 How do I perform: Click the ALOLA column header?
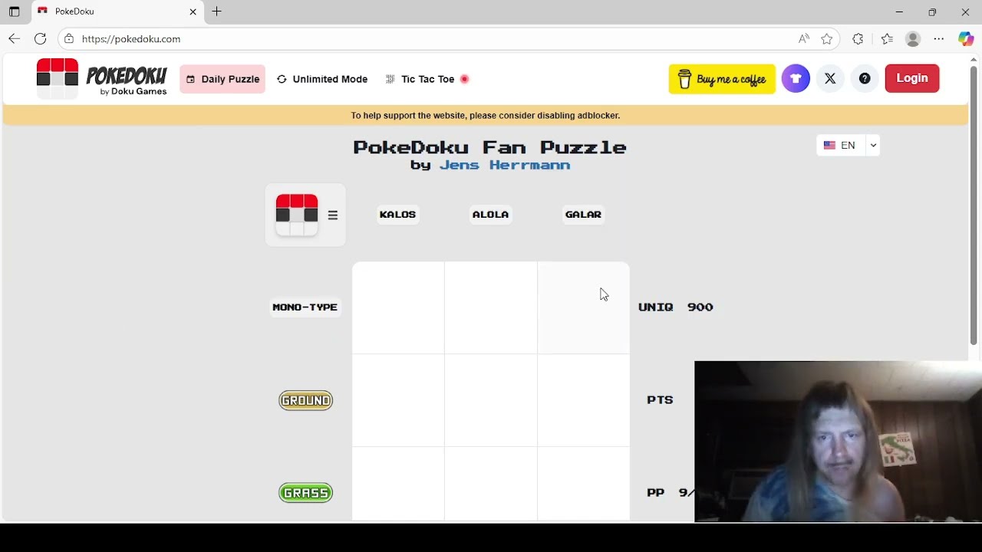(x=490, y=215)
